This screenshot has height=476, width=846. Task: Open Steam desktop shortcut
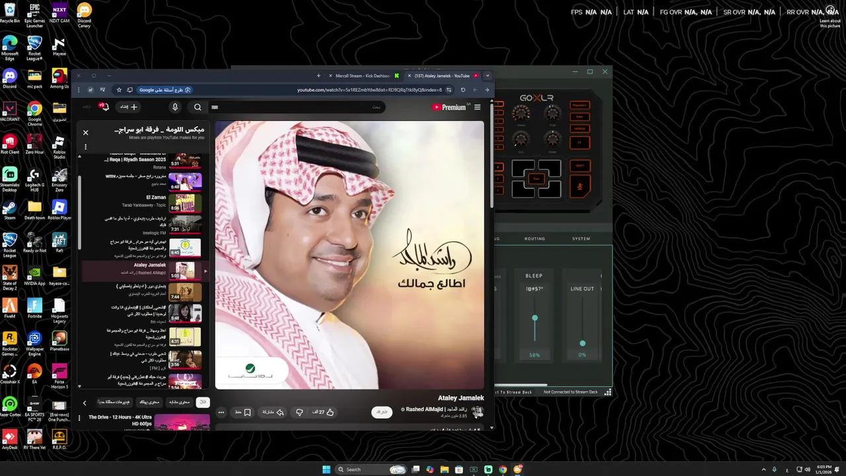[x=9, y=210]
